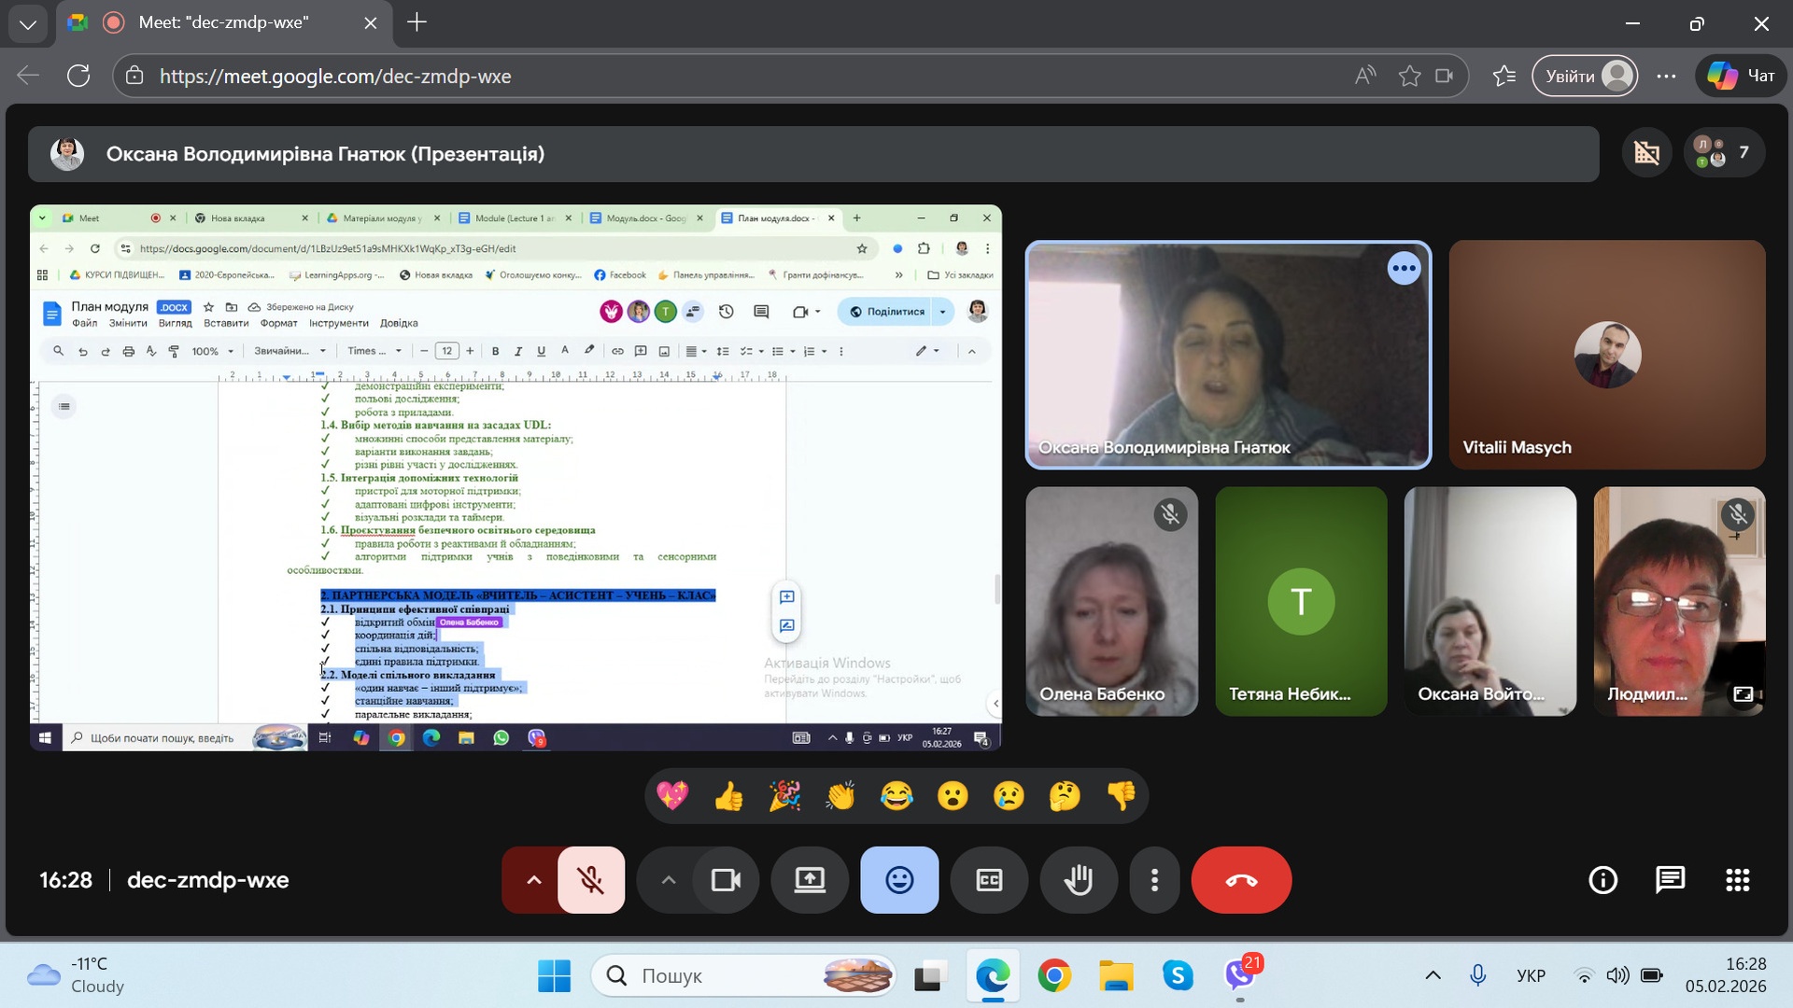Image resolution: width=1793 pixels, height=1008 pixels.
Task: Send the clapping hands reaction
Action: tap(840, 796)
